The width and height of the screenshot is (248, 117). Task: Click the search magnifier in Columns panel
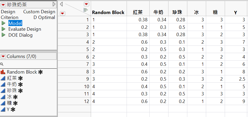pos(2,64)
